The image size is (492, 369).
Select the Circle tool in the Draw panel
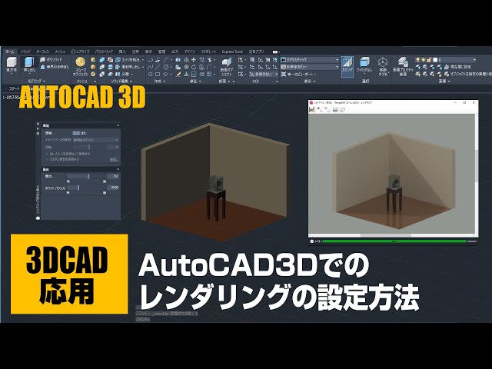click(166, 67)
